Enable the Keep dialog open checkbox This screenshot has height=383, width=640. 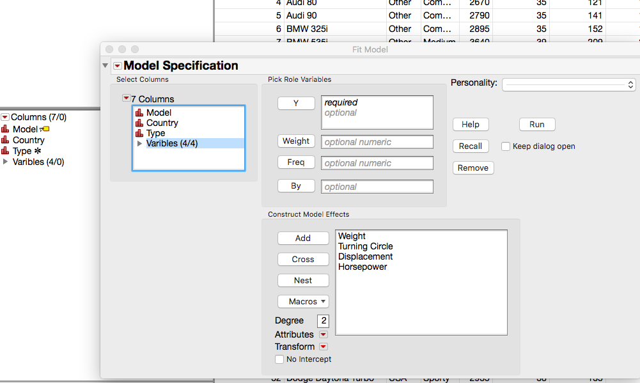tap(506, 146)
